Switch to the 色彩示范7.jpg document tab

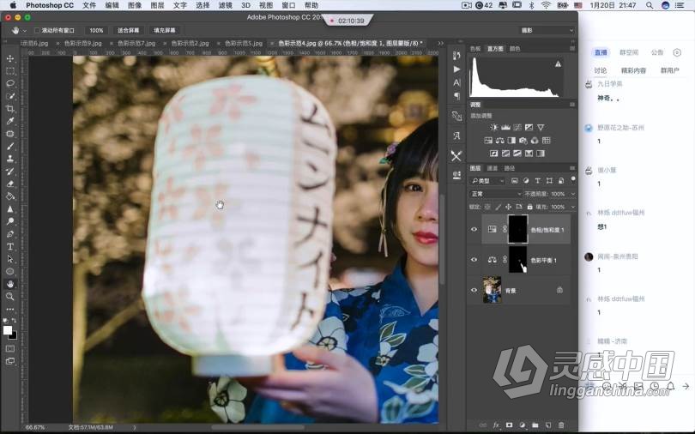coord(136,44)
